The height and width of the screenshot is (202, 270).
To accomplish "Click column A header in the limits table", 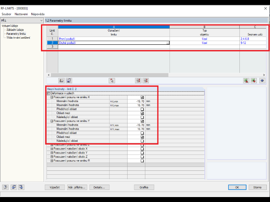I will click(114, 27).
